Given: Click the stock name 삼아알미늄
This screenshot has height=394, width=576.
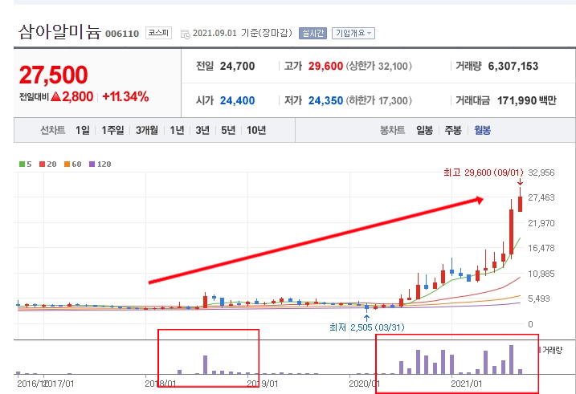Looking at the screenshot, I should click(x=59, y=31).
